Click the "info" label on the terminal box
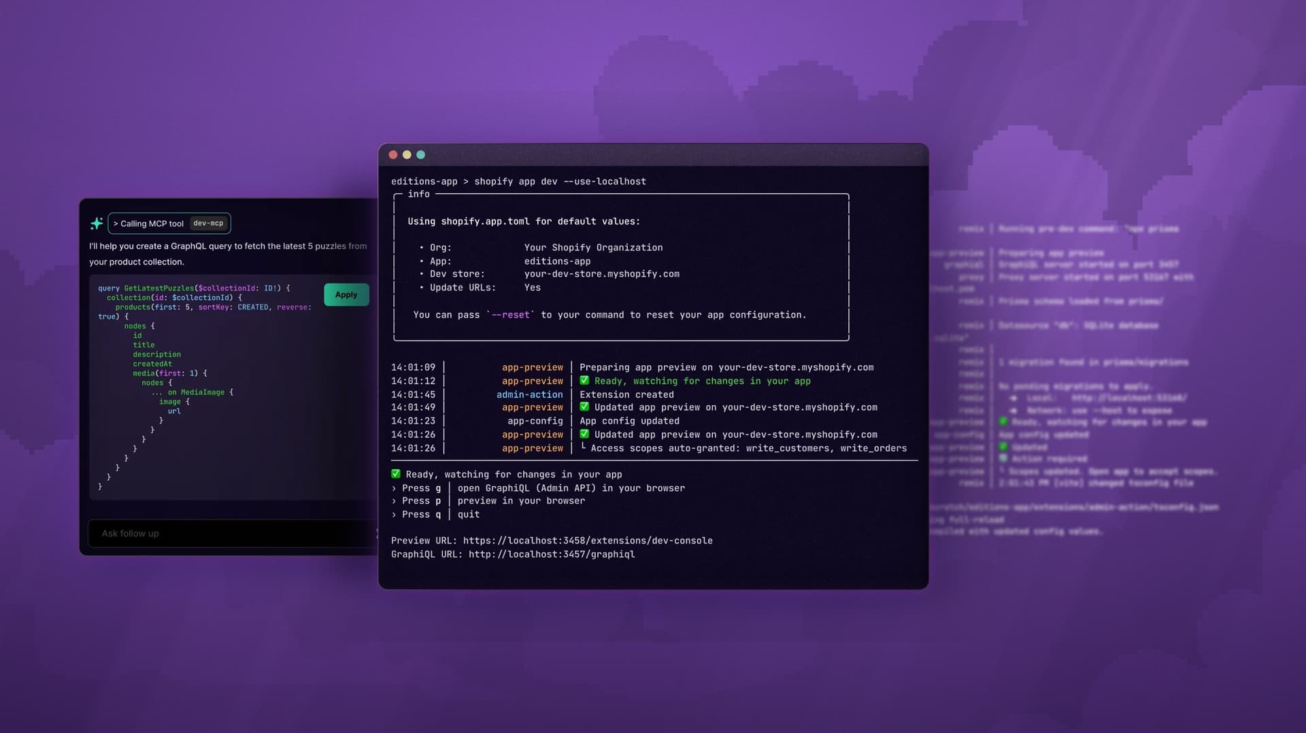This screenshot has width=1306, height=733. click(x=418, y=194)
